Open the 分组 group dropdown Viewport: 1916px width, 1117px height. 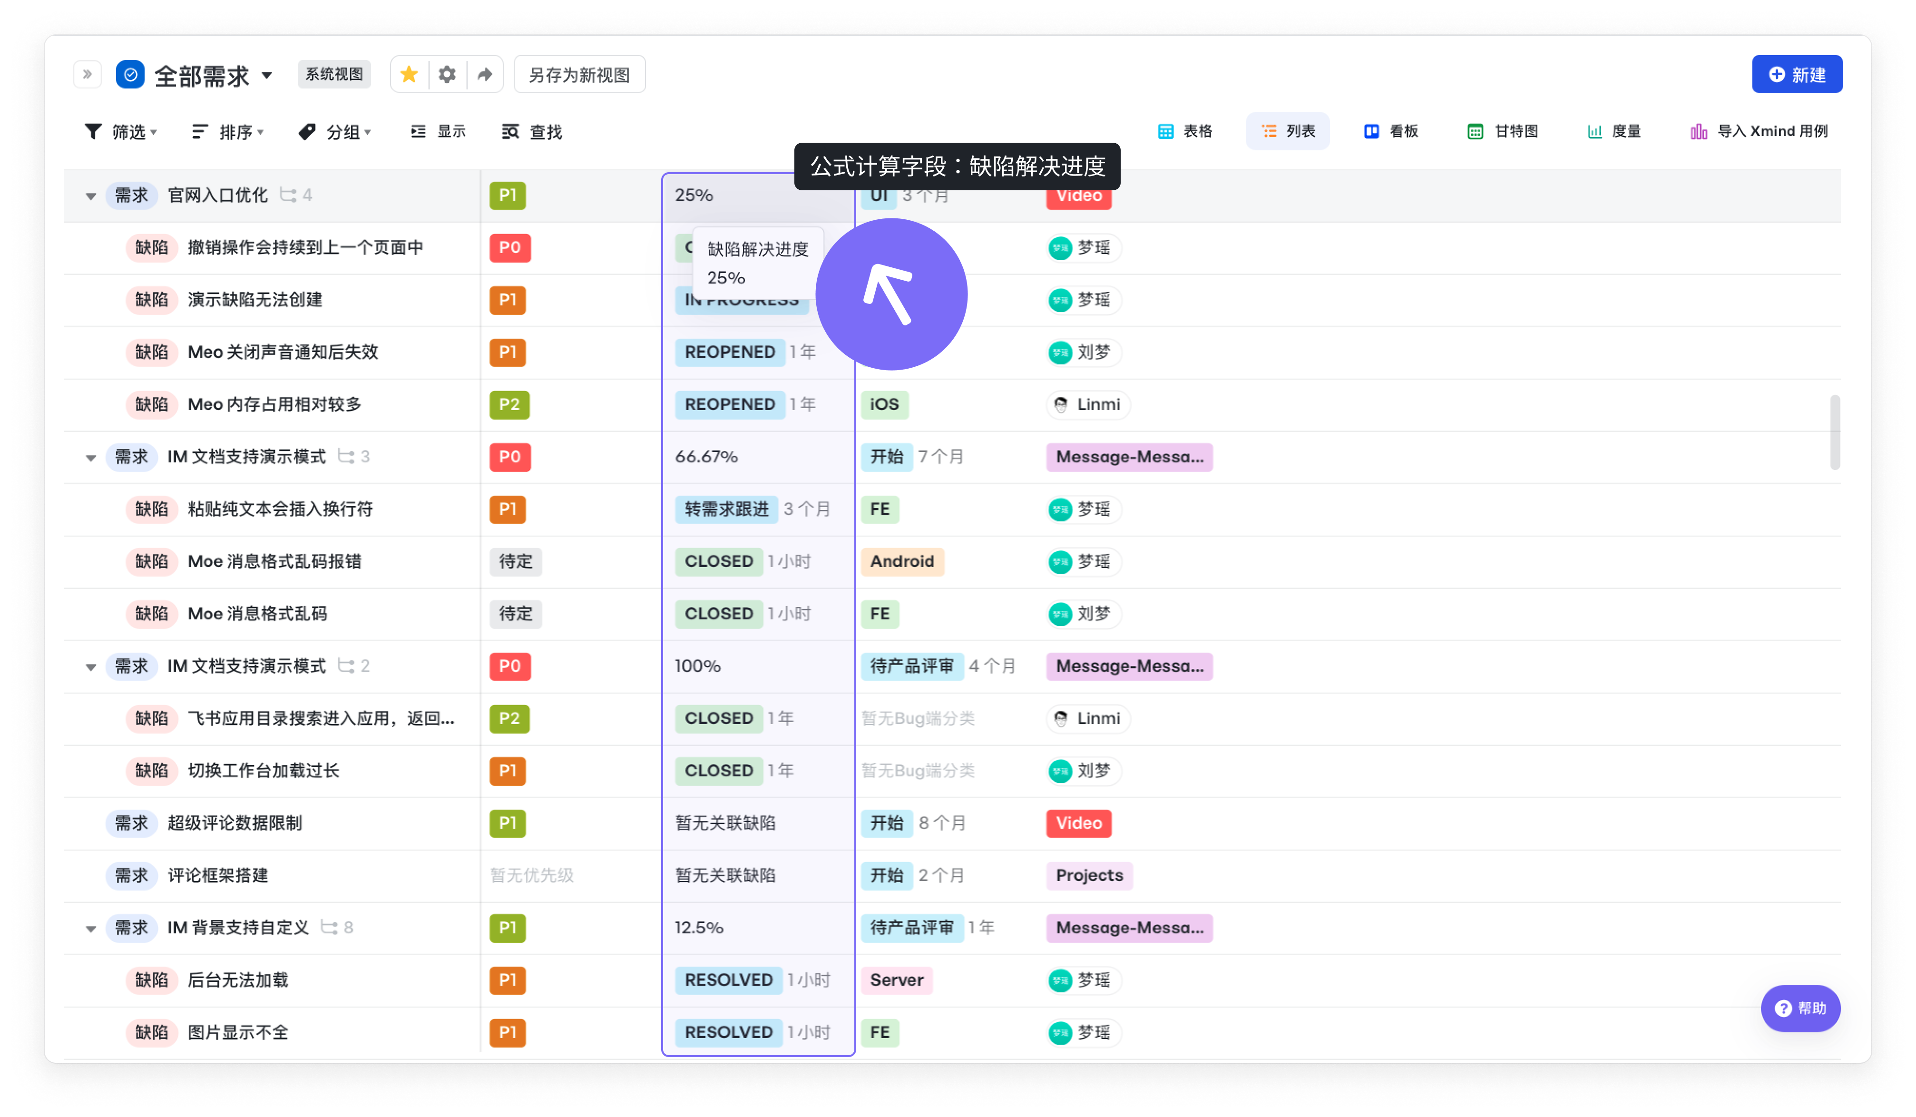[334, 132]
